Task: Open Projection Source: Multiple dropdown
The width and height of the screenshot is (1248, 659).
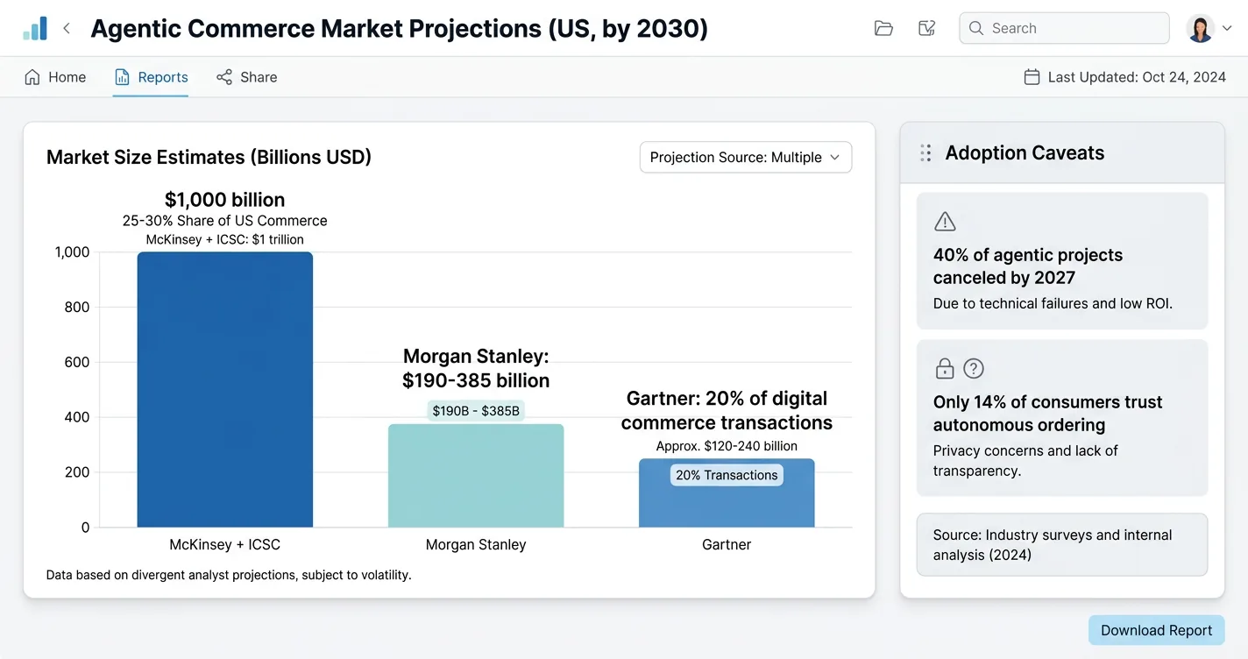Action: tap(746, 157)
